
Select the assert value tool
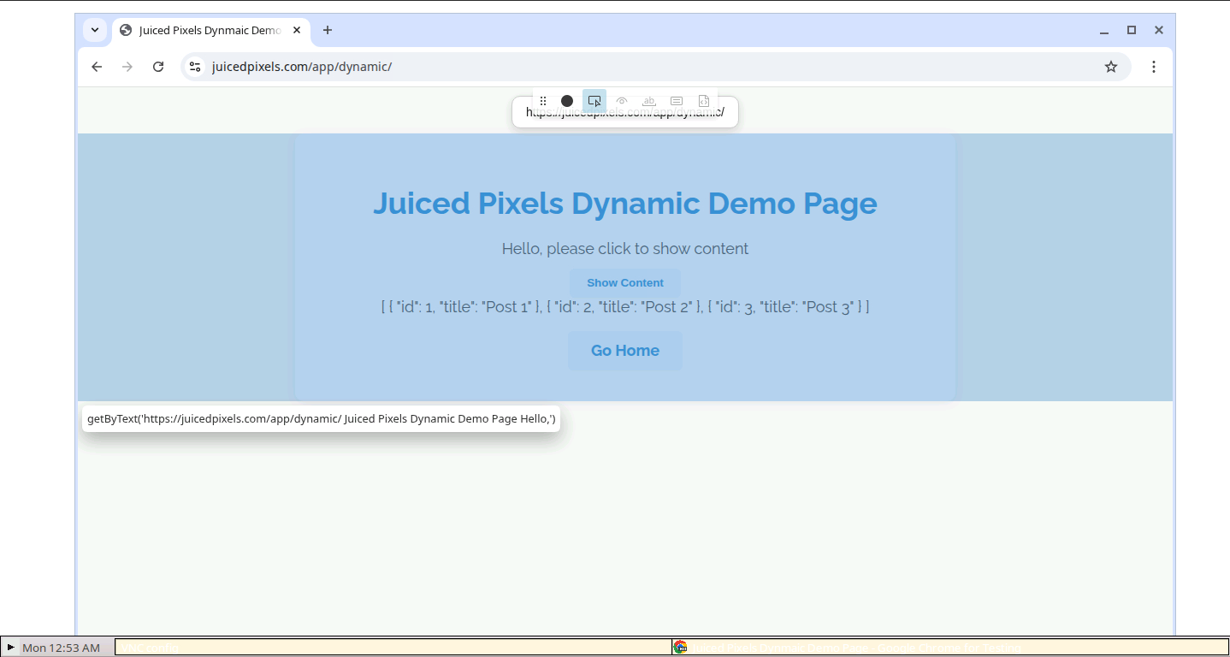click(677, 101)
